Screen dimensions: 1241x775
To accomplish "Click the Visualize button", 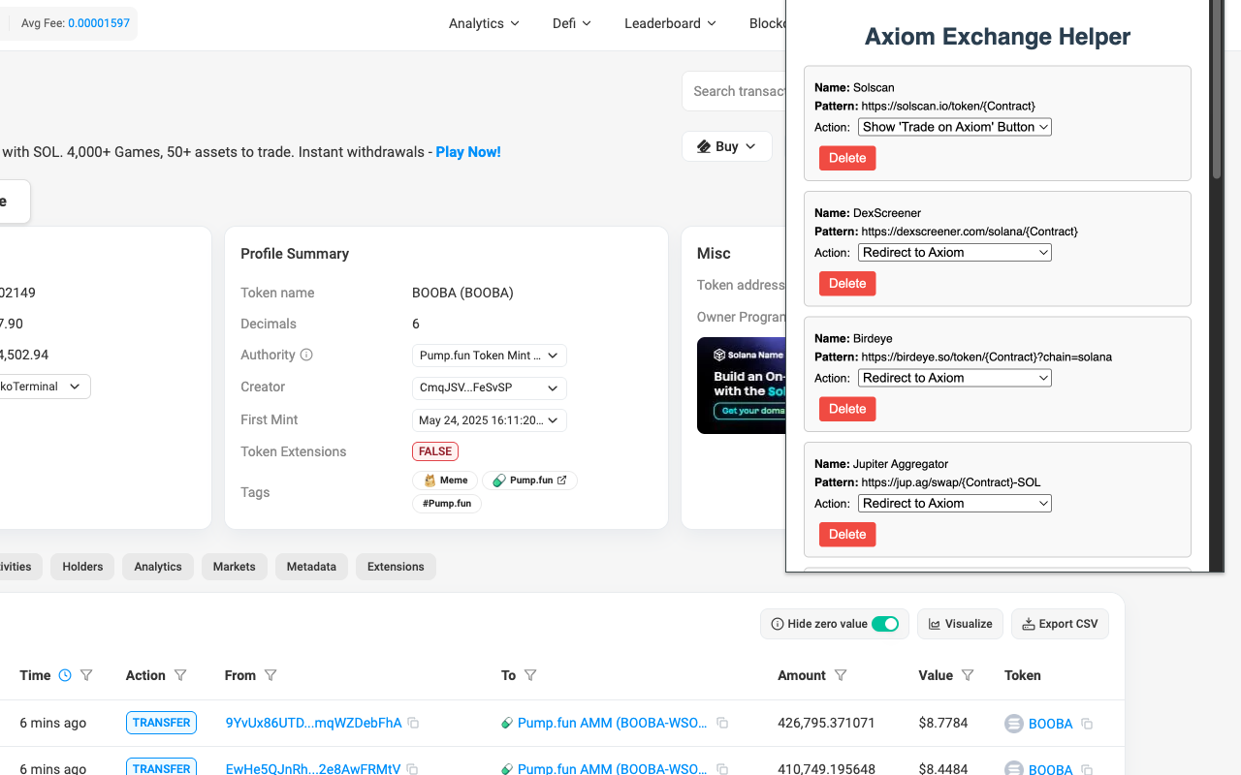I will click(x=961, y=624).
